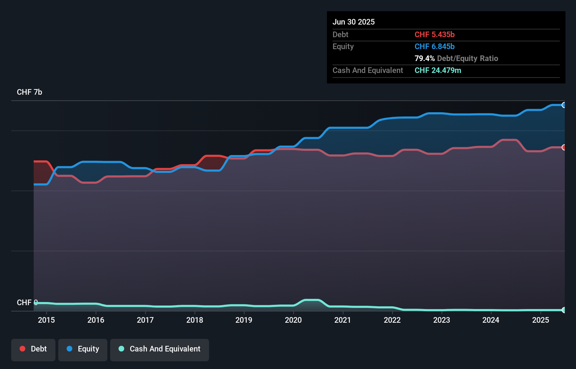Click the CHF 24.479m cash value
This screenshot has height=369, width=576.
[x=438, y=71]
